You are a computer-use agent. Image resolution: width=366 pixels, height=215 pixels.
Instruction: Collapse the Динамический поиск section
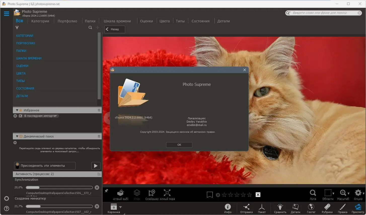click(x=17, y=136)
